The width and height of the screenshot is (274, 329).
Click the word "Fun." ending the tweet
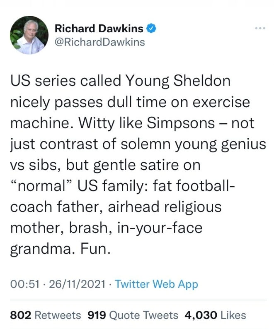click(95, 249)
